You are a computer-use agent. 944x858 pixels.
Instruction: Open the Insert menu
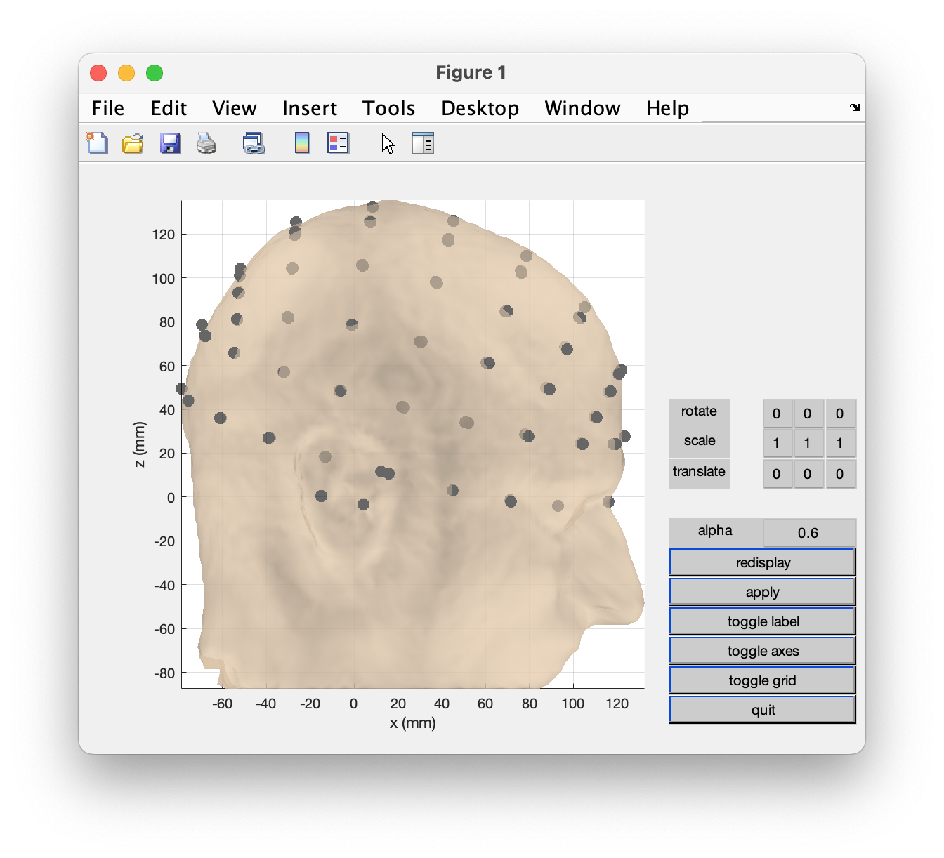pos(309,108)
